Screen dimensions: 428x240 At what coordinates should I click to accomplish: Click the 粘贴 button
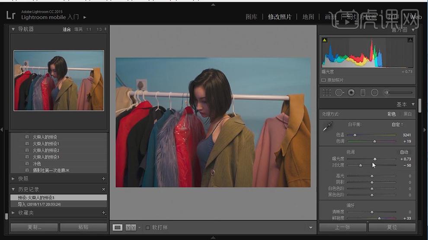[83, 227]
